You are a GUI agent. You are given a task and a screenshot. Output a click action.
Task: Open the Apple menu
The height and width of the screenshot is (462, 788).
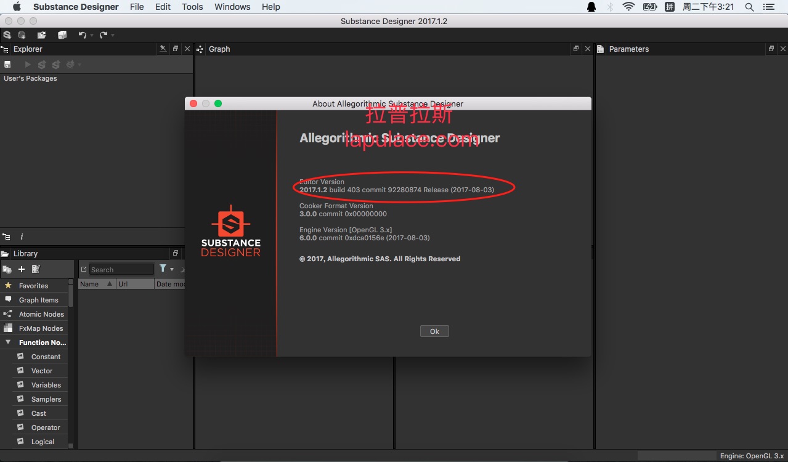[17, 7]
